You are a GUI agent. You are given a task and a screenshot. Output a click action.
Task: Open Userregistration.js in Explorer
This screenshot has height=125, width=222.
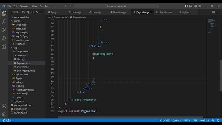click(x=26, y=71)
